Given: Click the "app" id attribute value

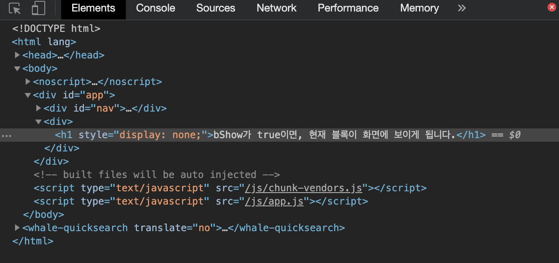Looking at the screenshot, I should [95, 95].
